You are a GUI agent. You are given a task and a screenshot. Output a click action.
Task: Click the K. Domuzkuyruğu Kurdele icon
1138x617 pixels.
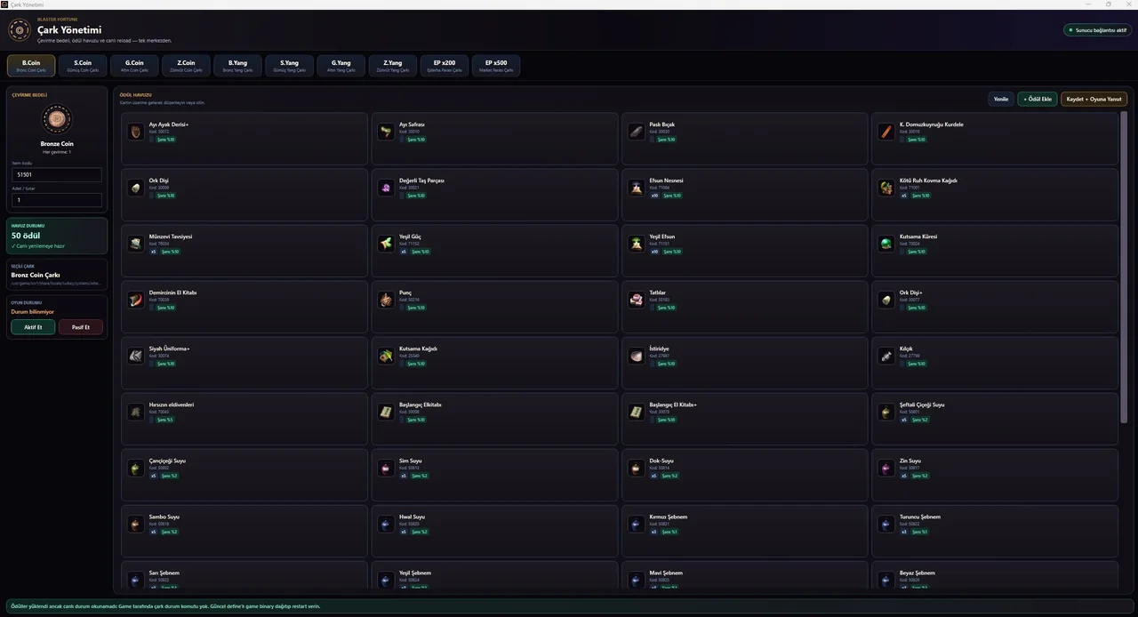(886, 132)
